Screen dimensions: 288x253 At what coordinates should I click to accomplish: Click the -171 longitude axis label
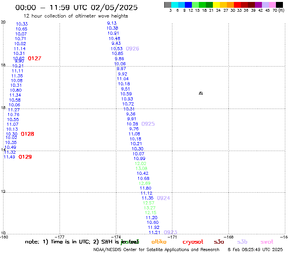(x=172, y=237)
